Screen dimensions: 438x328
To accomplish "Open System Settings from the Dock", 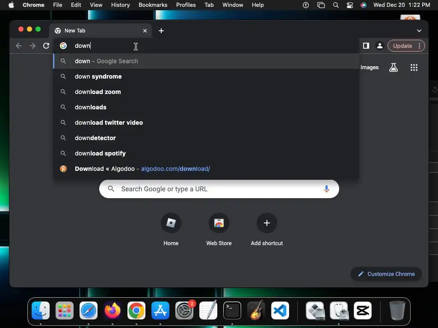I will coord(184,310).
